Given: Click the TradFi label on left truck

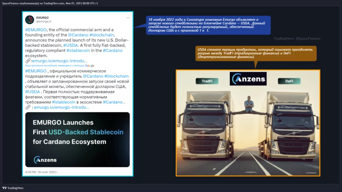Looking at the screenshot, I should [x=207, y=81].
